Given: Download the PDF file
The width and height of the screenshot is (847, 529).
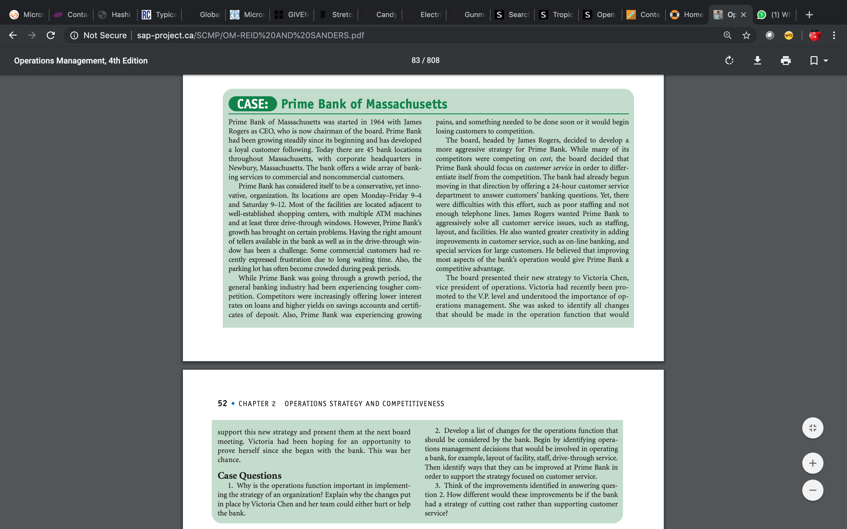Looking at the screenshot, I should (757, 61).
